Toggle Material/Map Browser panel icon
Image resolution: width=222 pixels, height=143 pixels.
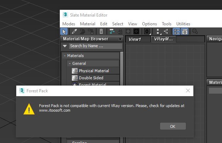(177, 31)
